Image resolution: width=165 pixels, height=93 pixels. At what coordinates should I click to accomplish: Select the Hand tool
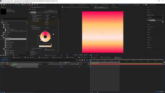click(x=4, y=5)
